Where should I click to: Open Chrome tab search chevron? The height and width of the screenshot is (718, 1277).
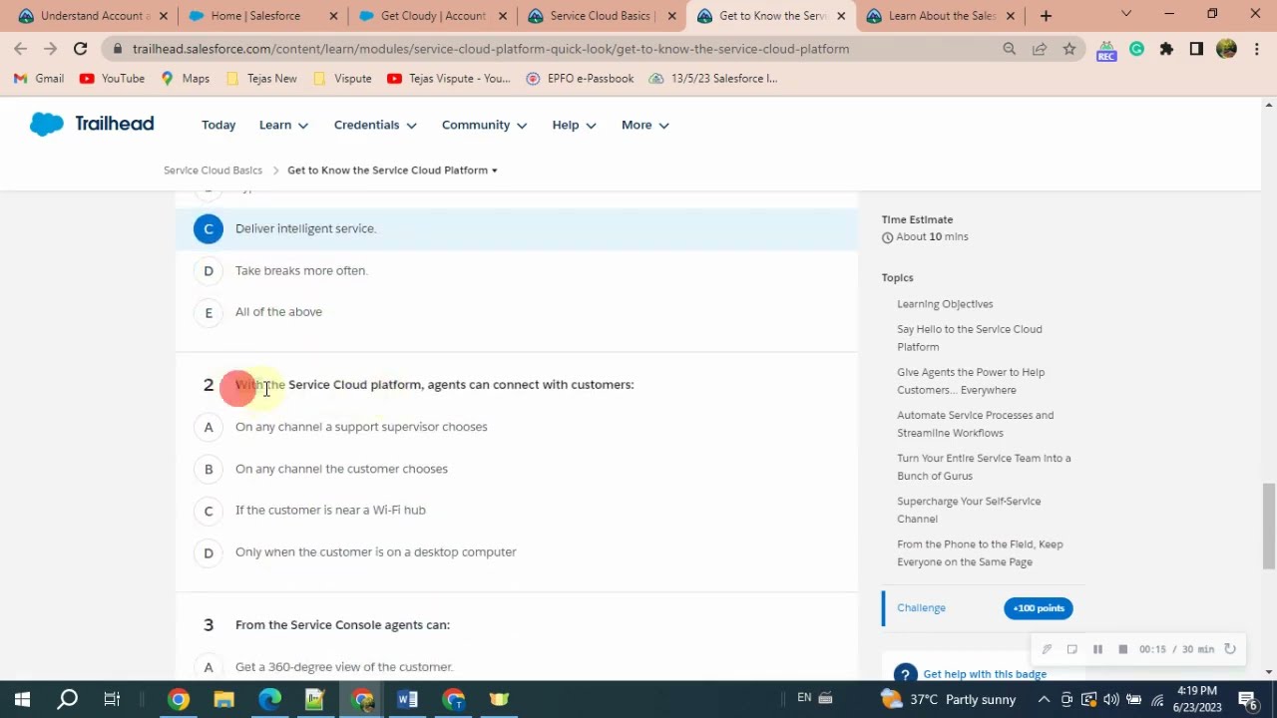coord(1126,15)
